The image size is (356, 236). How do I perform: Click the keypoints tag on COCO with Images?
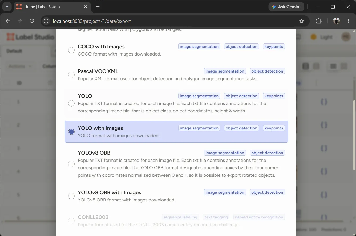coord(274,47)
